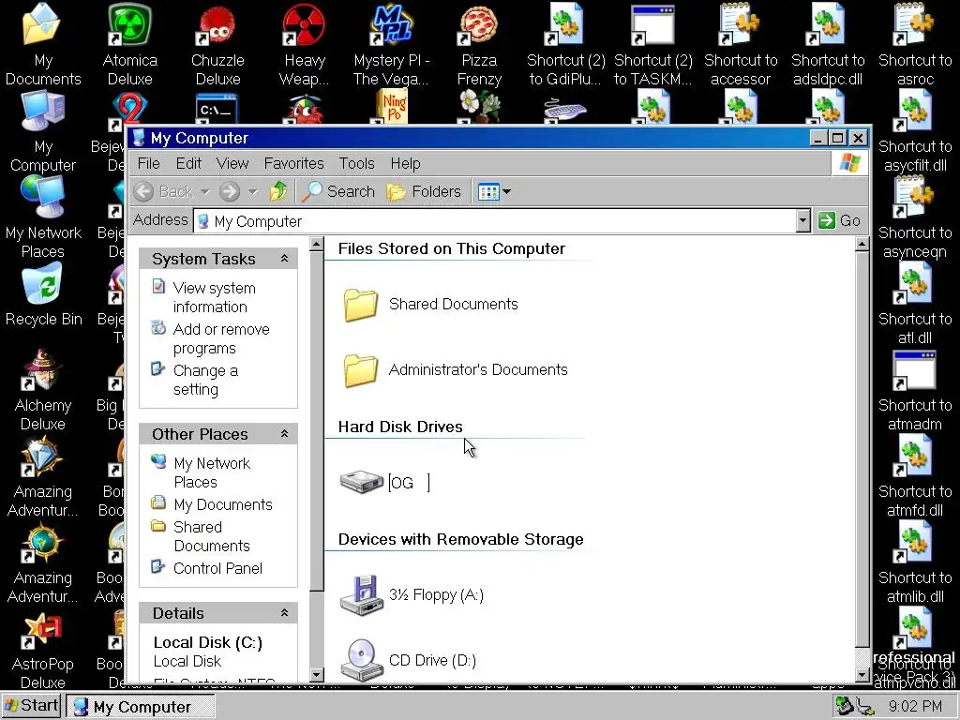Click the Back navigation button
The image size is (960, 720).
[163, 191]
